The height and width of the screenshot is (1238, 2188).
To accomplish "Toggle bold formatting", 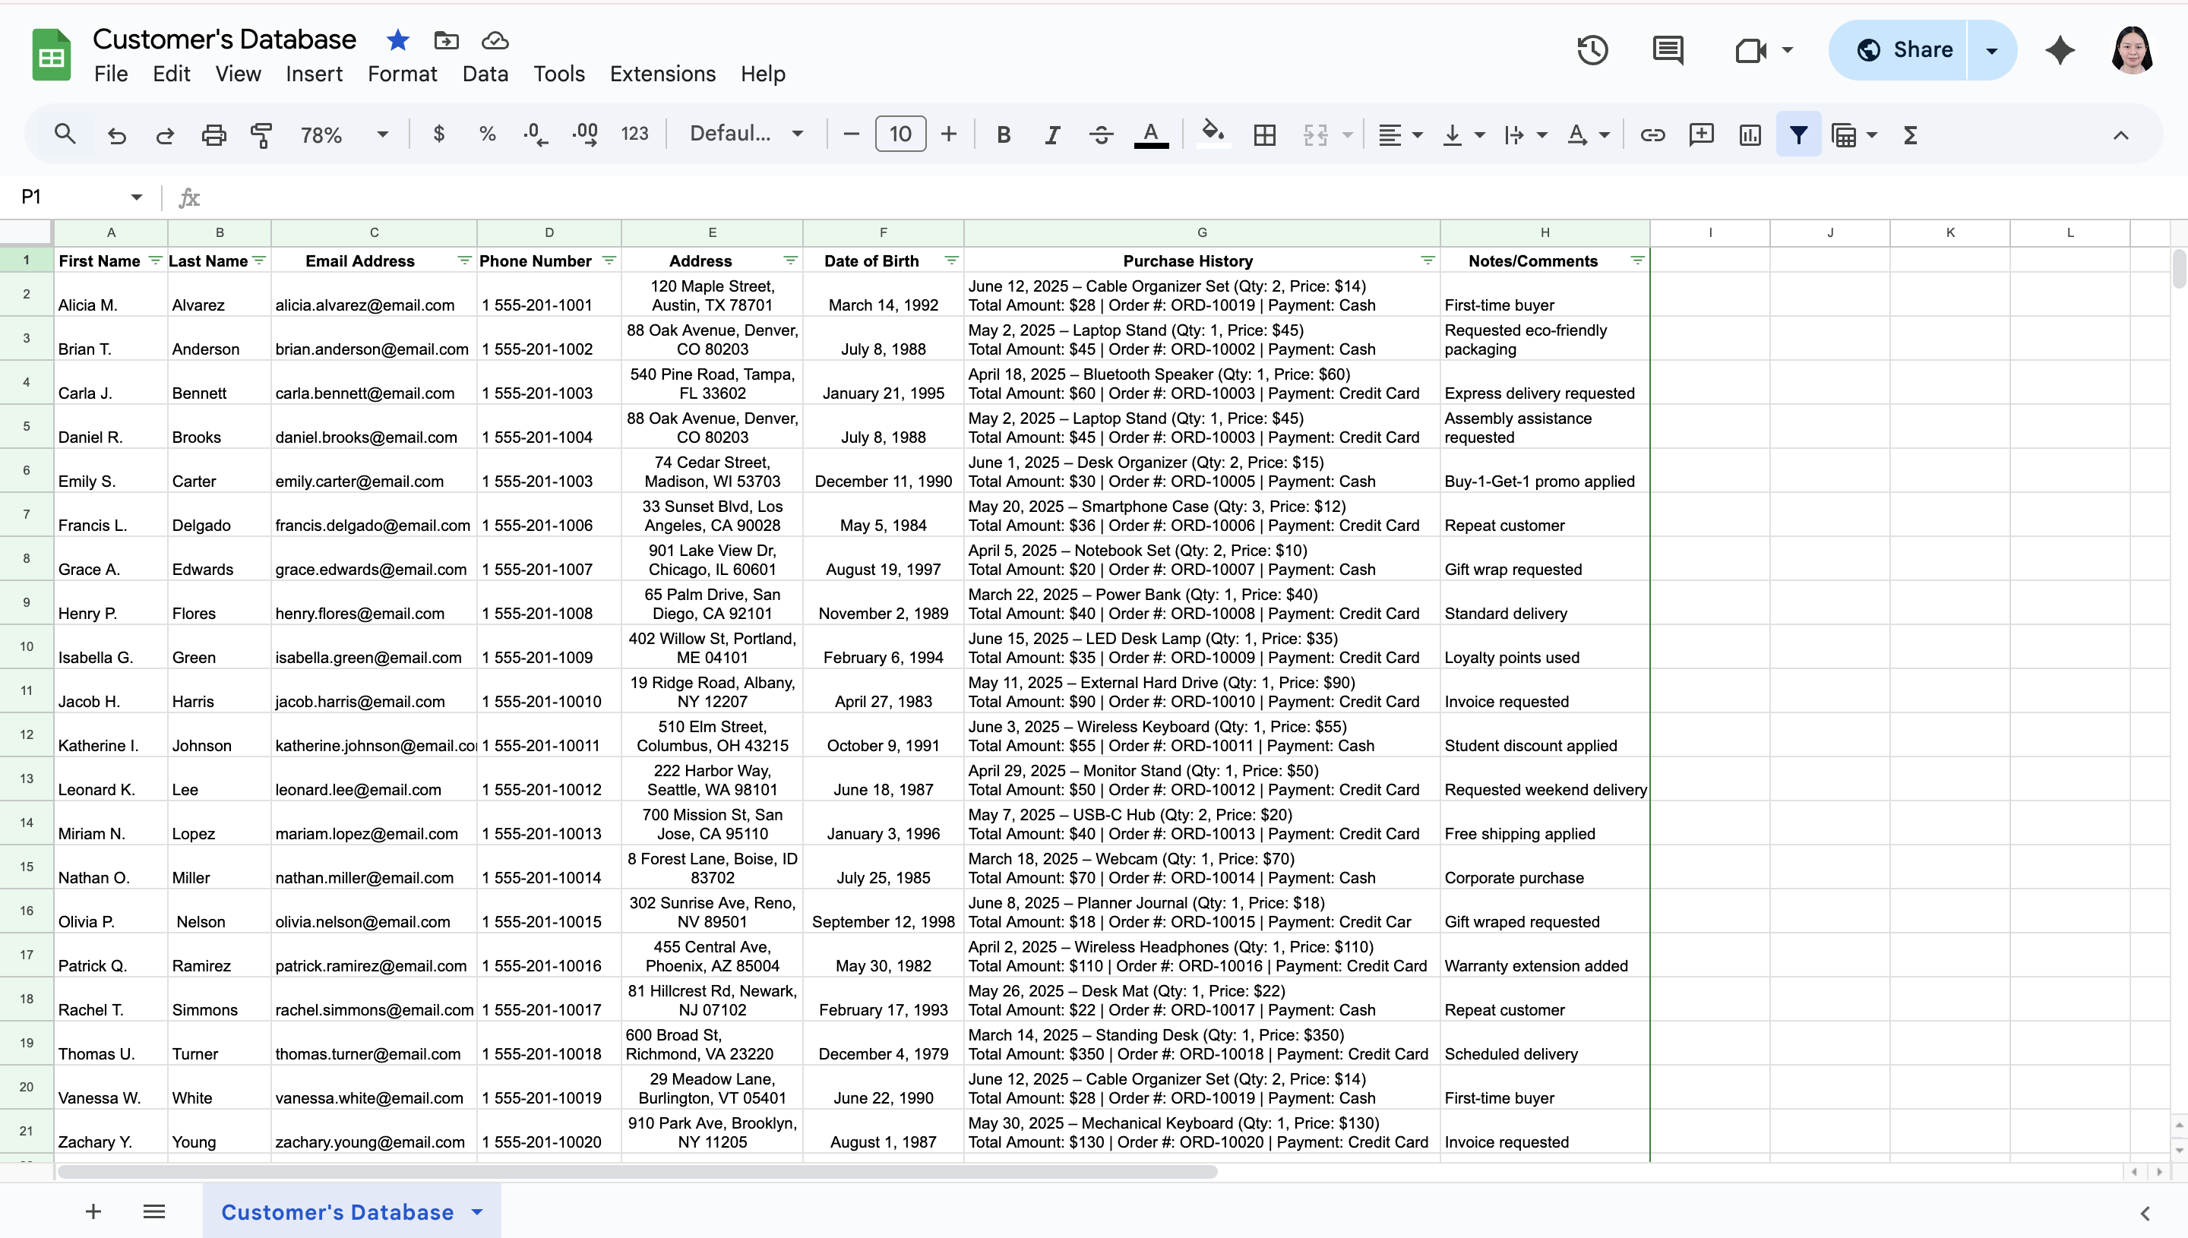I will click(x=1004, y=134).
